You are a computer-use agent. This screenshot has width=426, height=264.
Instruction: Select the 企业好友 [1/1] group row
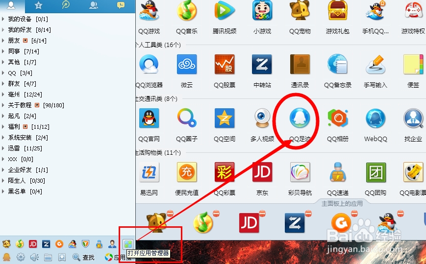click(68, 170)
